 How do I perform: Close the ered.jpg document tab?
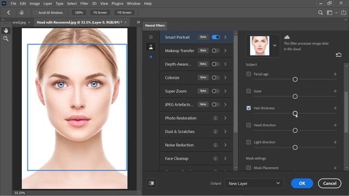pyautogui.click(x=29, y=22)
